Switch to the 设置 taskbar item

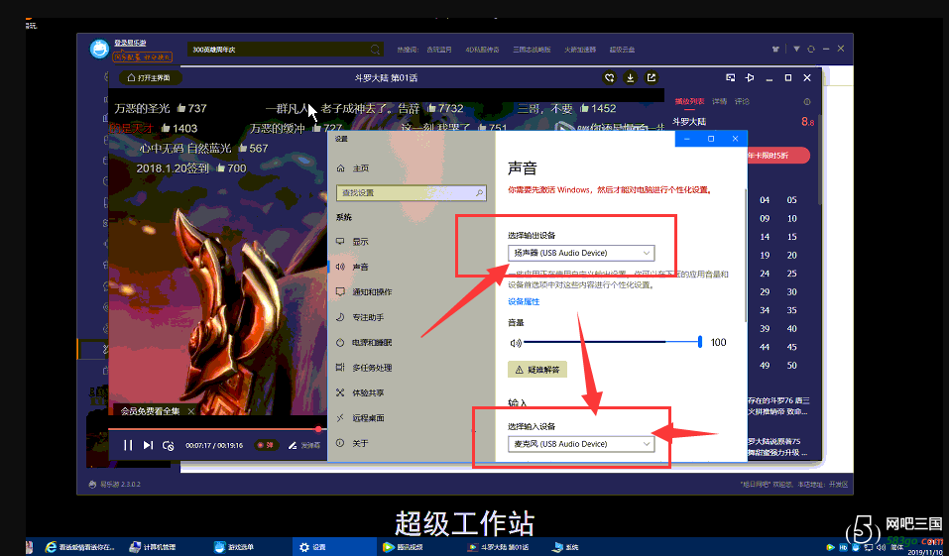click(x=334, y=547)
